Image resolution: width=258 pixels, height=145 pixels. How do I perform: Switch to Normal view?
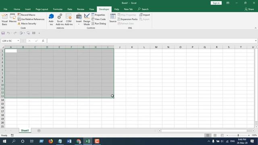pyautogui.click(x=208, y=135)
